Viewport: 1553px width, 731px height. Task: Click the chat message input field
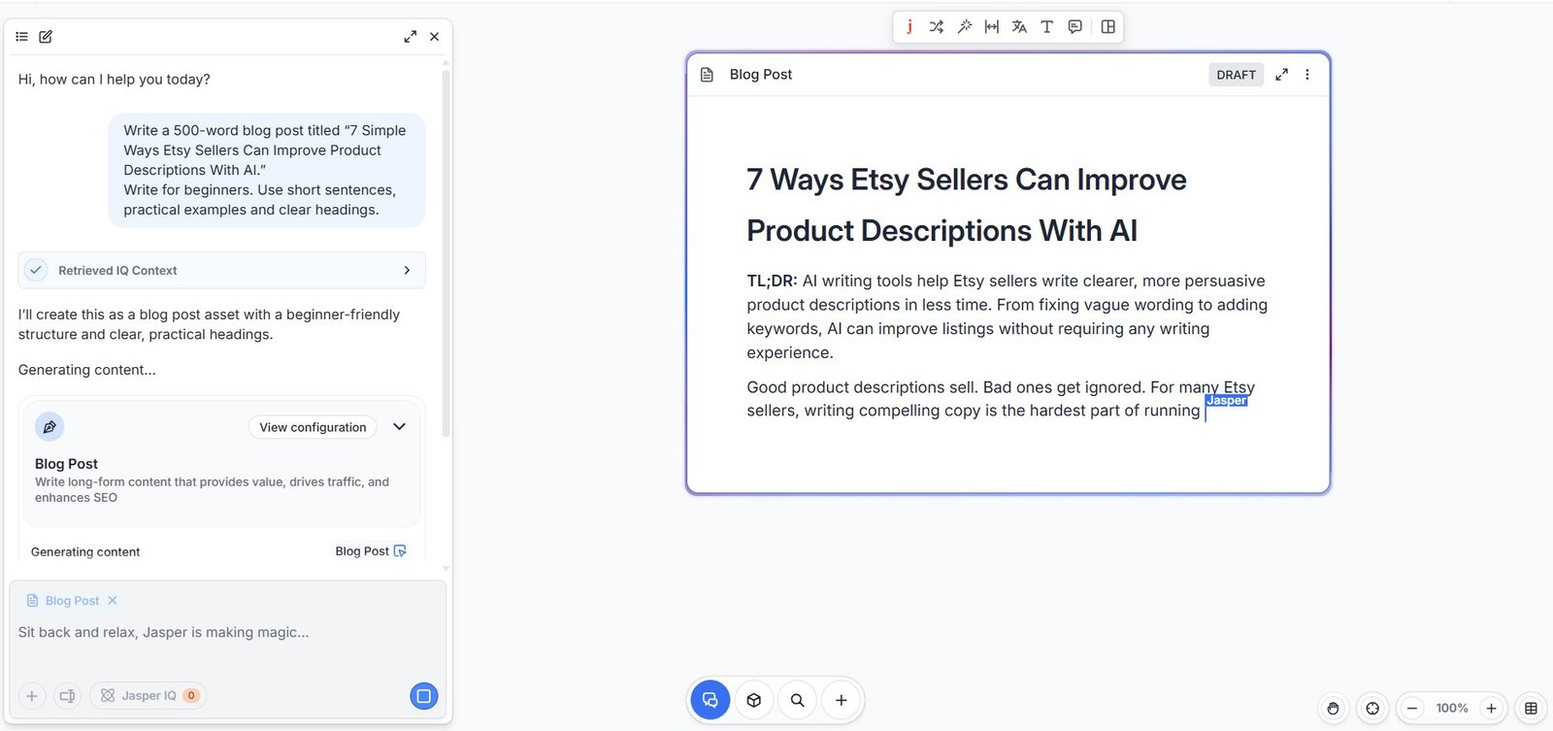pos(227,632)
